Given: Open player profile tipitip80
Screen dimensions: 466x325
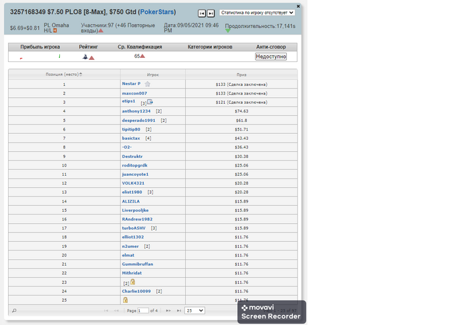Looking at the screenshot, I should (131, 129).
